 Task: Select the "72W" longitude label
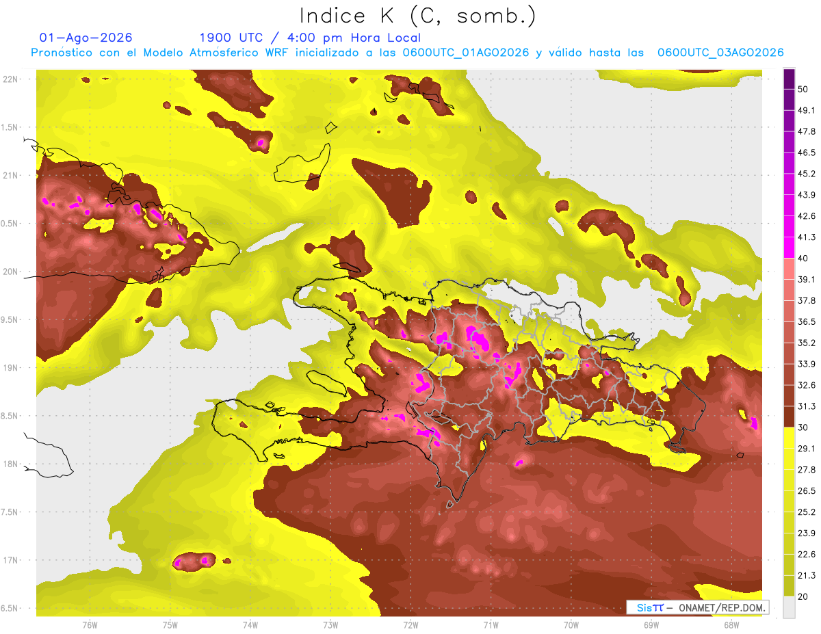410,625
